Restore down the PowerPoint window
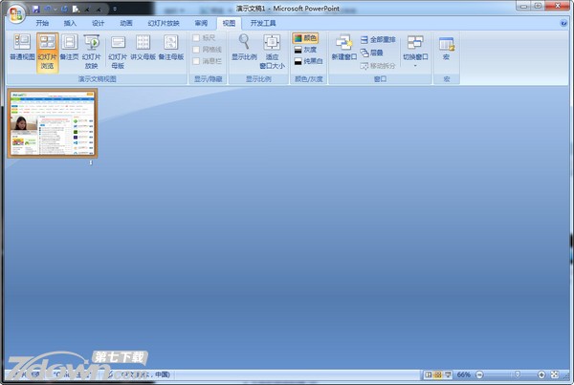 point(538,6)
